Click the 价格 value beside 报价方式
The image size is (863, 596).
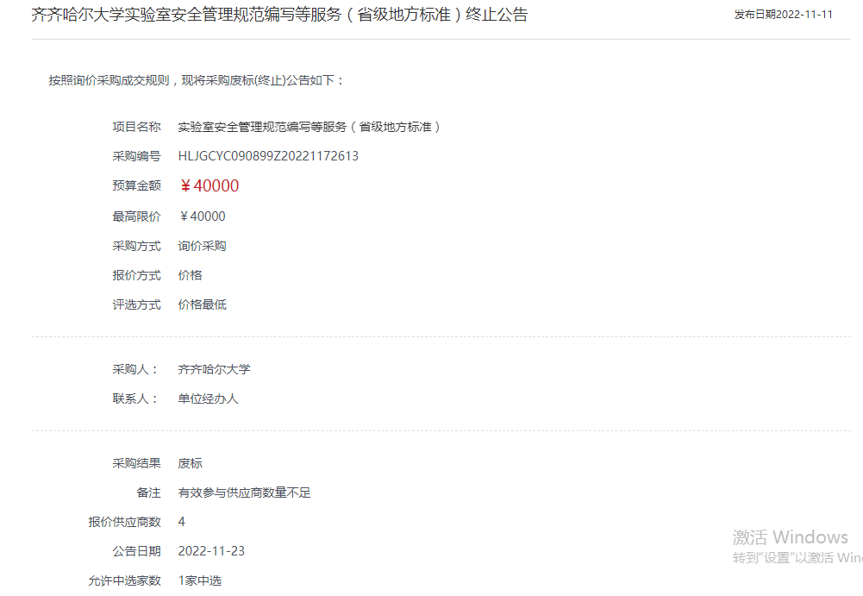click(x=190, y=275)
